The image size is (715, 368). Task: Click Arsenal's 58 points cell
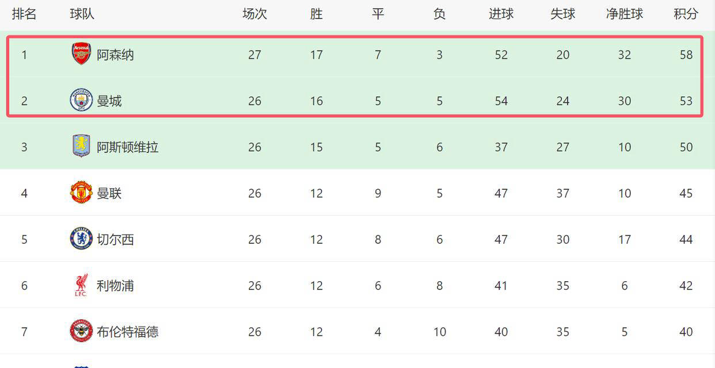pyautogui.click(x=686, y=55)
